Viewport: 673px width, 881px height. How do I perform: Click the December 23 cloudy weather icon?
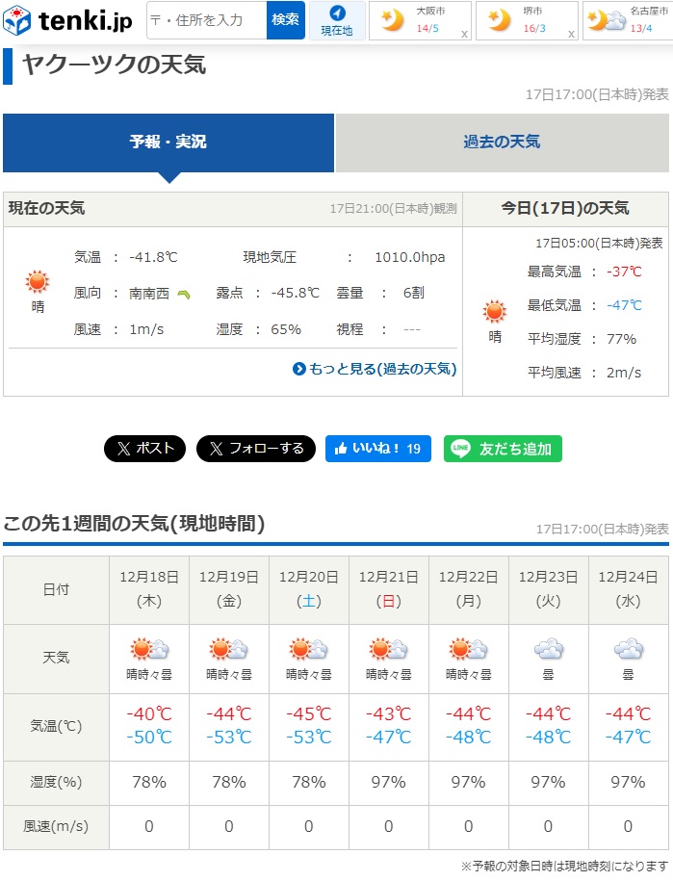(x=548, y=649)
